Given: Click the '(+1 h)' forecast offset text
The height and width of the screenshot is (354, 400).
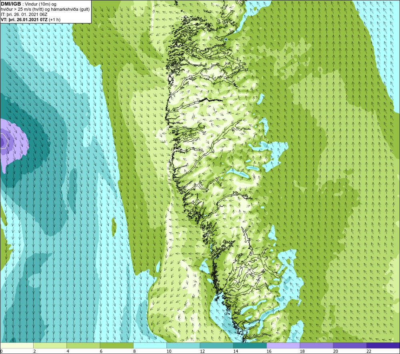Looking at the screenshot, I should (x=54, y=20).
